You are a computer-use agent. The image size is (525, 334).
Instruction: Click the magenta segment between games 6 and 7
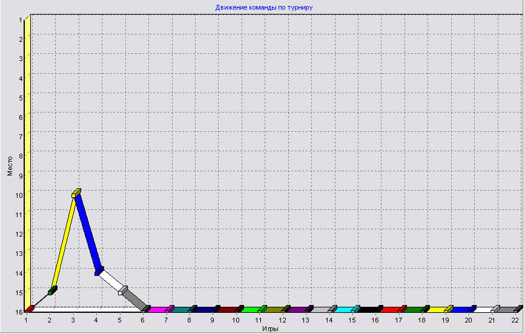point(157,310)
